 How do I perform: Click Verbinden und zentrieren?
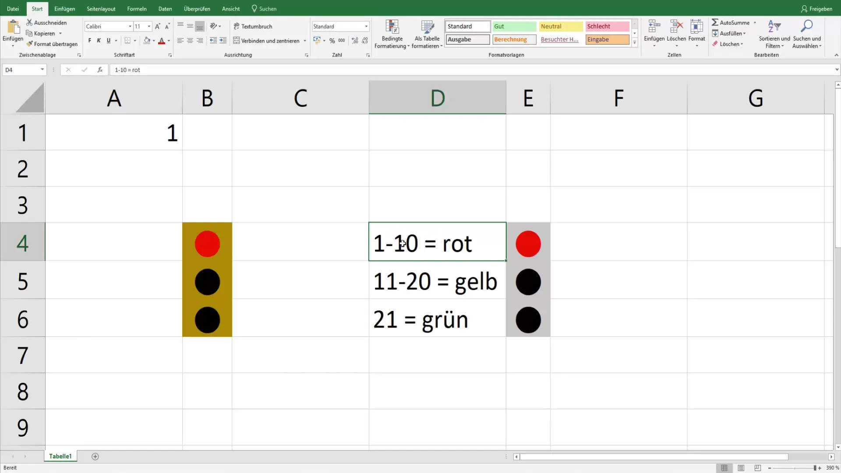pos(266,40)
